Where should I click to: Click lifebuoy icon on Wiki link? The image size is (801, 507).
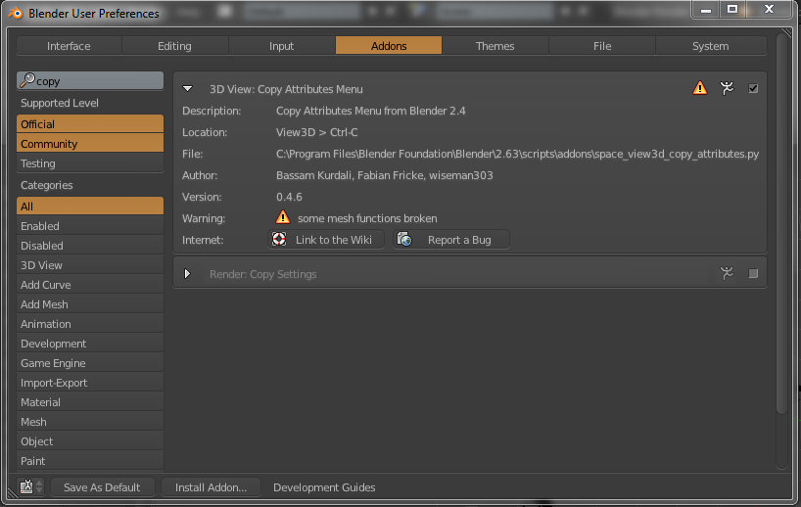point(279,239)
